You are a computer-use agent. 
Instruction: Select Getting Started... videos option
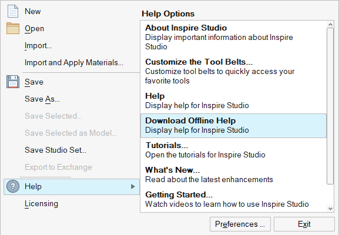pyautogui.click(x=233, y=199)
